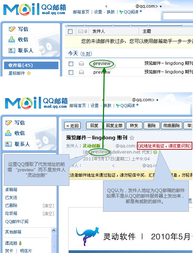Viewport: 193px width, 253px height.
Task: Click 写信 compose icon in message reading view
Action: point(9,123)
